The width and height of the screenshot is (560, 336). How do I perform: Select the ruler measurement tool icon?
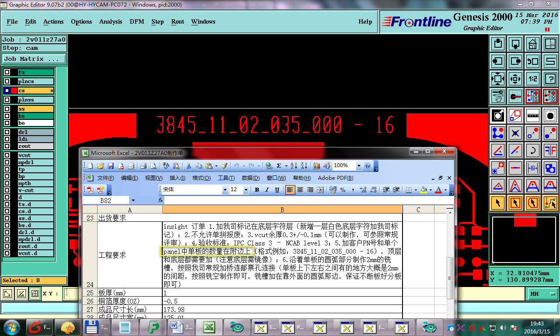click(532, 115)
